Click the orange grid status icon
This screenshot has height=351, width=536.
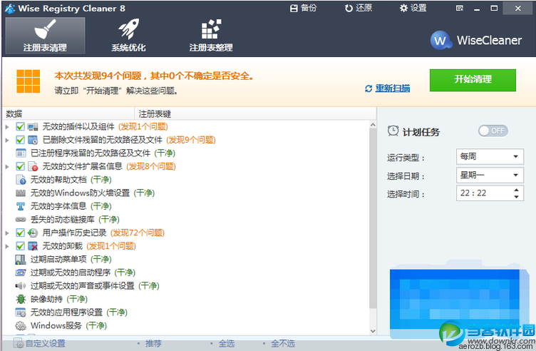click(x=28, y=81)
